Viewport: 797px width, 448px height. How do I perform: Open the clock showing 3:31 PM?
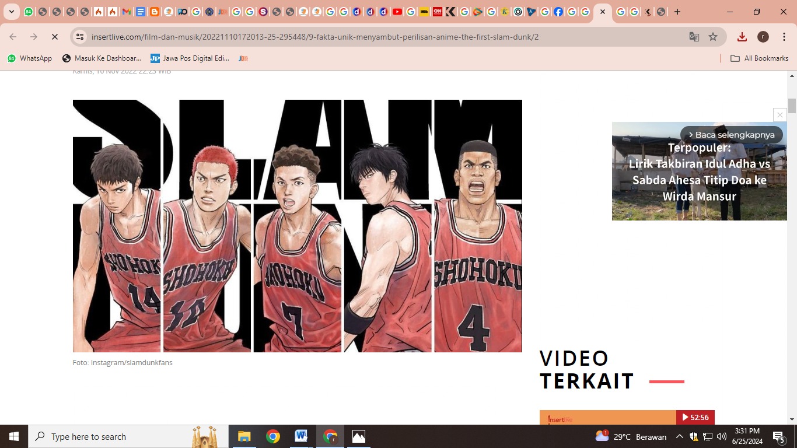coord(747,436)
